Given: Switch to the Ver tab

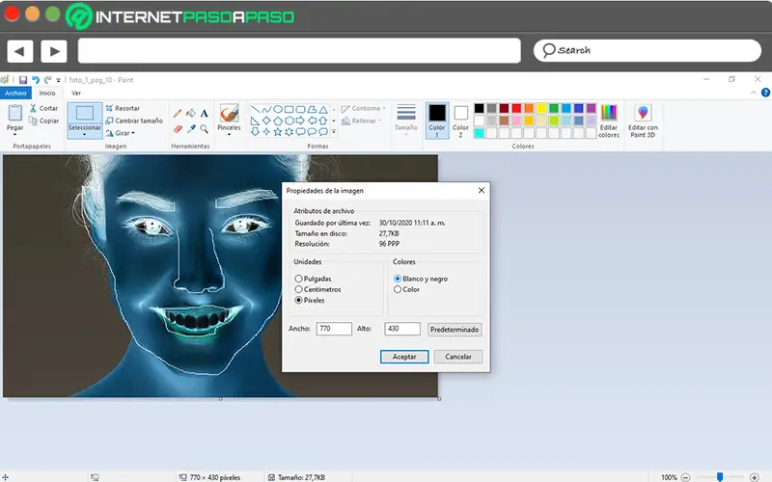Looking at the screenshot, I should pos(76,94).
